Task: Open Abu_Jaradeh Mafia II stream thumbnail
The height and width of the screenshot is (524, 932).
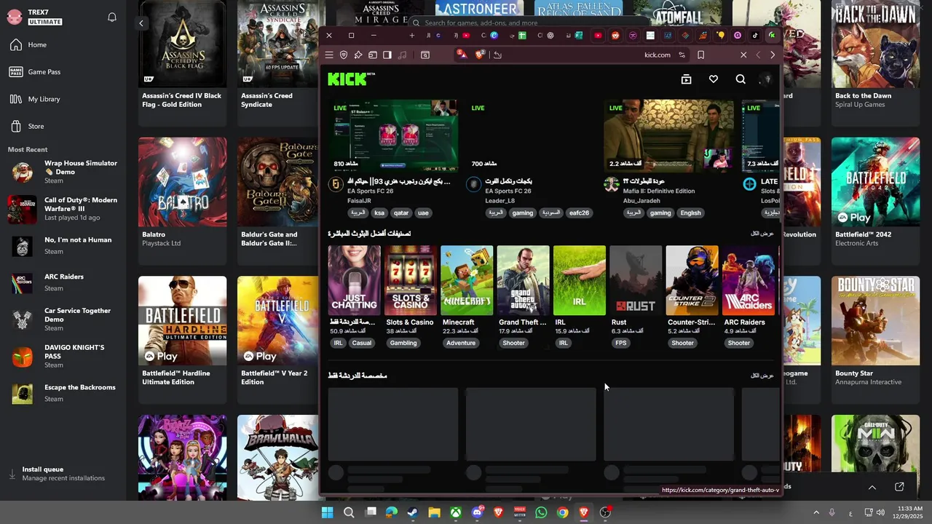Action: [669, 135]
